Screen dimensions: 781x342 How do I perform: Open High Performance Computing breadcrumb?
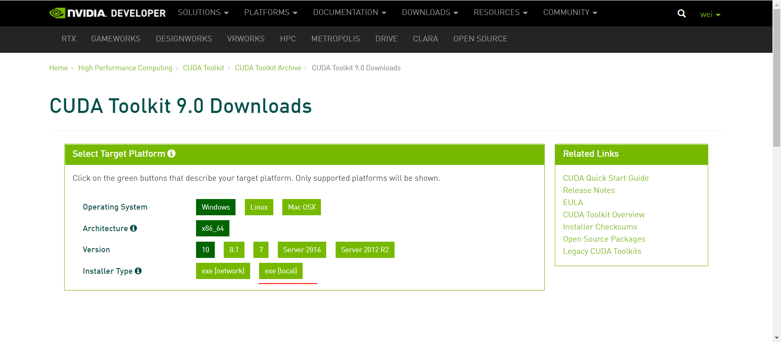pyautogui.click(x=125, y=68)
